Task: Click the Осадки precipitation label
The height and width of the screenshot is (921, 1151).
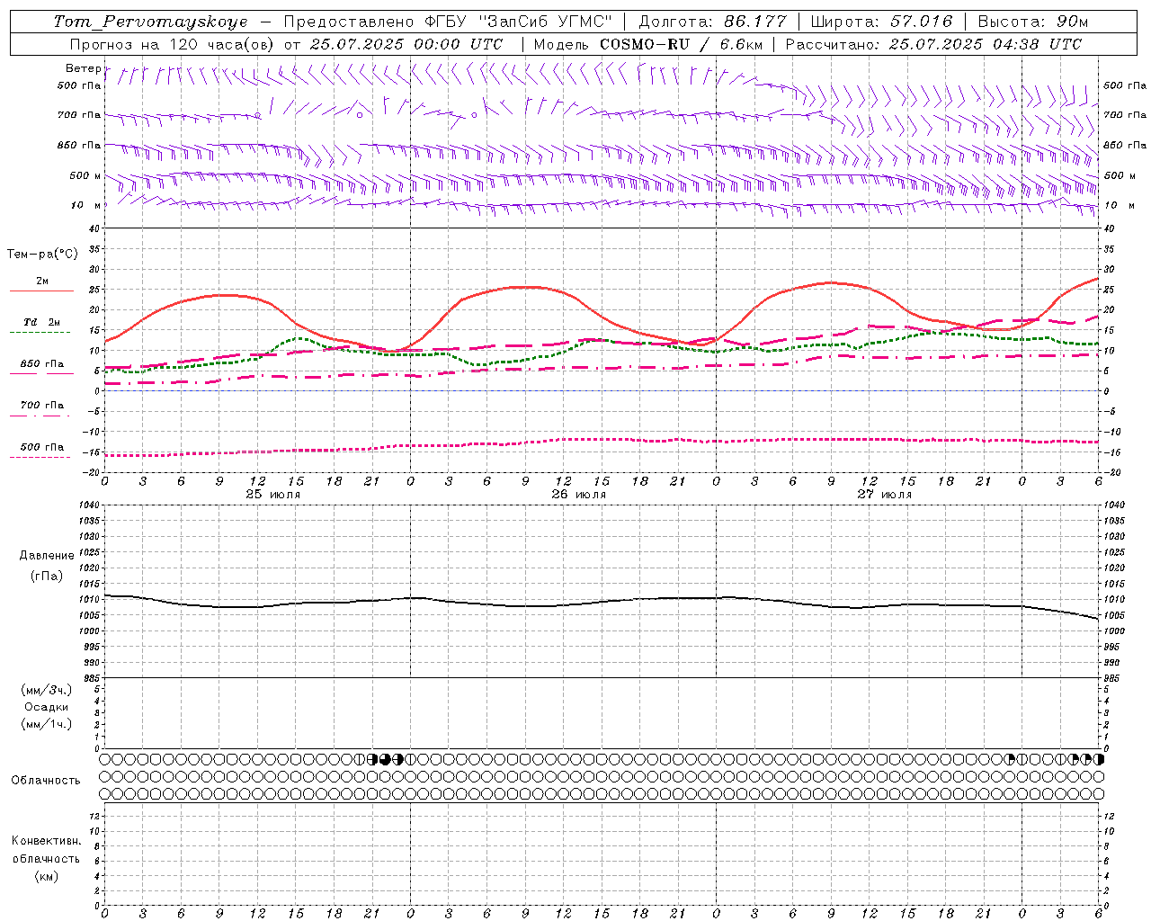Action: pyautogui.click(x=47, y=707)
